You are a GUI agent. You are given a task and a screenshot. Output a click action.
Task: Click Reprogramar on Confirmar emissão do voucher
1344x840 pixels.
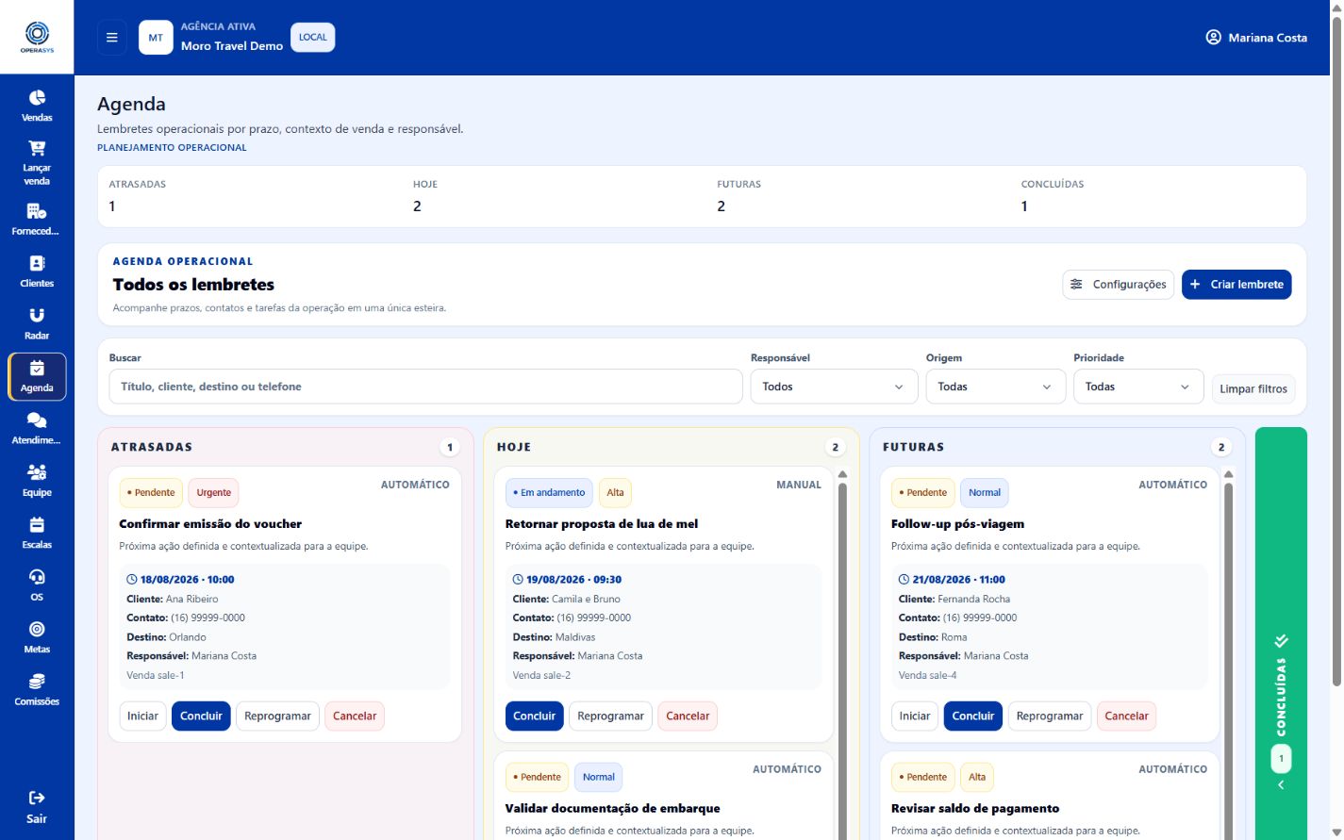[277, 716]
